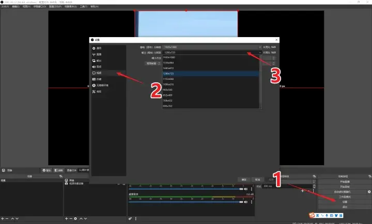The height and width of the screenshot is (224, 372).
Task: Click the Start Recording (开始录制) button
Action: (344, 186)
